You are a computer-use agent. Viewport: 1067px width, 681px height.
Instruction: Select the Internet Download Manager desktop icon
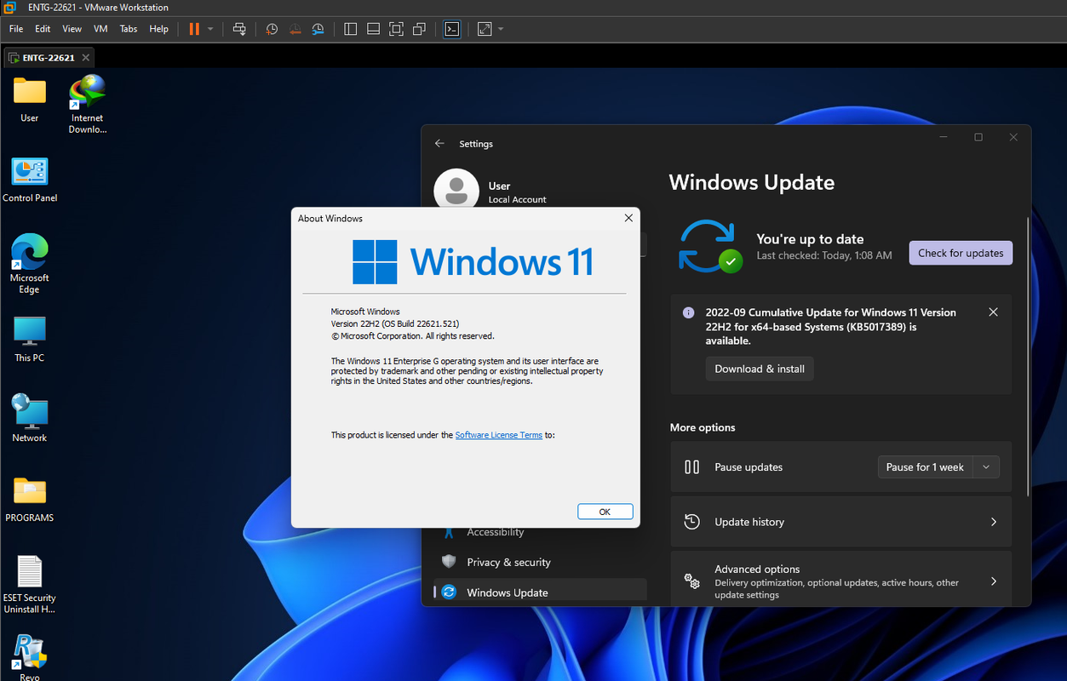(x=88, y=104)
